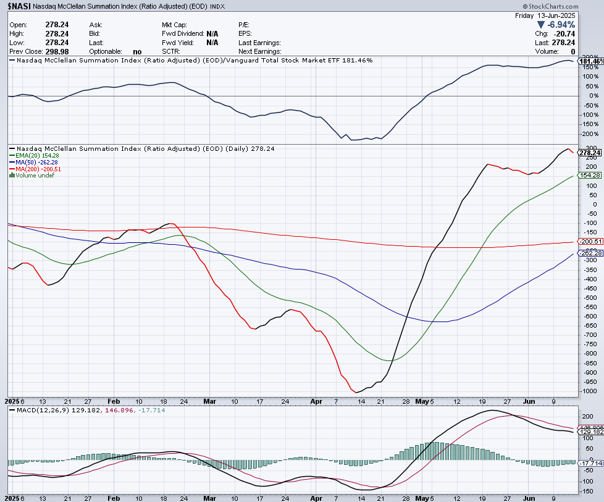Click the 154.28 green EMA axis tag
Viewport: 604px width, 502px height.
[590, 175]
